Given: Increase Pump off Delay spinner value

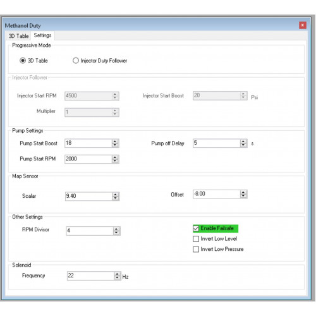Looking at the screenshot, I should (243, 141).
